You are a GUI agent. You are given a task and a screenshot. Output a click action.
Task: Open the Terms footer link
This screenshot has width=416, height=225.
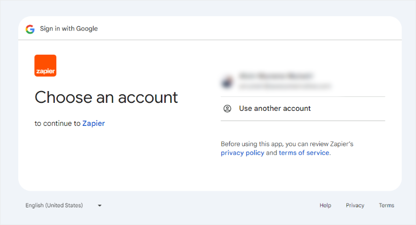[386, 205]
